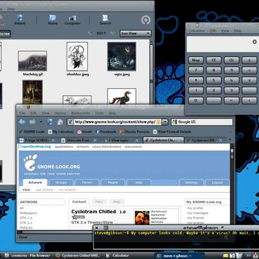Select the Artwork tab on GNOME-Look page
Image resolution: width=259 pixels, height=259 pixels.
[x=35, y=183]
